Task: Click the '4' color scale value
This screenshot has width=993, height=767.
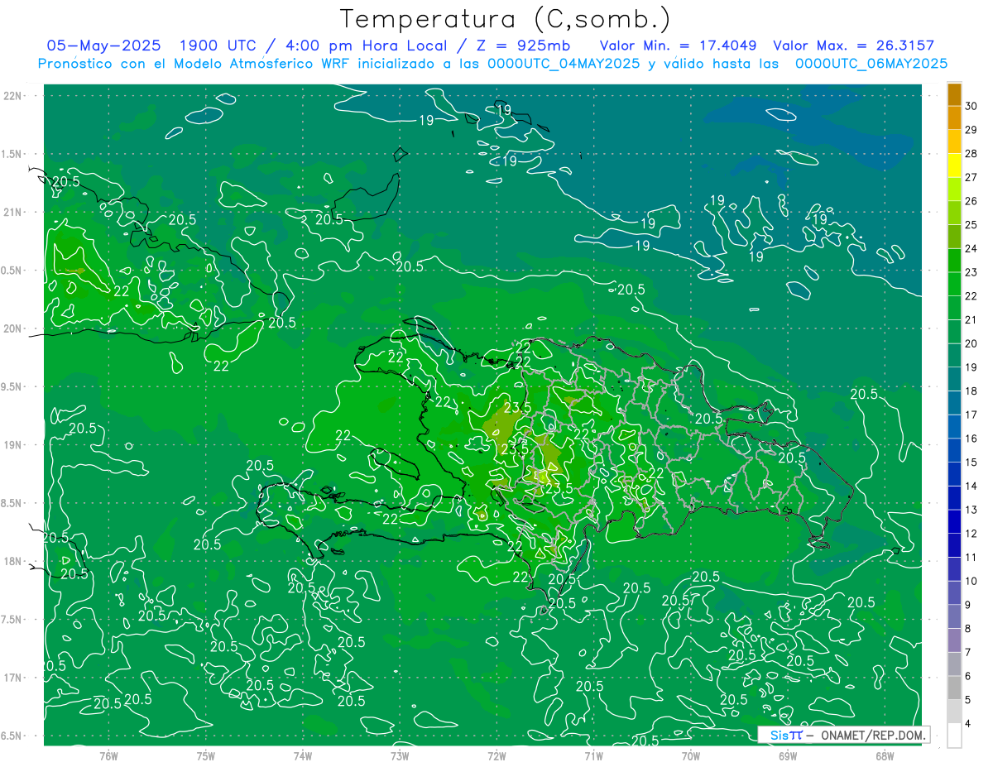Action: [968, 723]
